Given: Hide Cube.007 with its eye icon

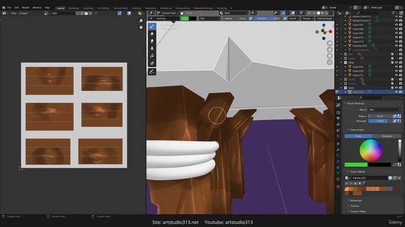Looking at the screenshot, I should point(397,25).
